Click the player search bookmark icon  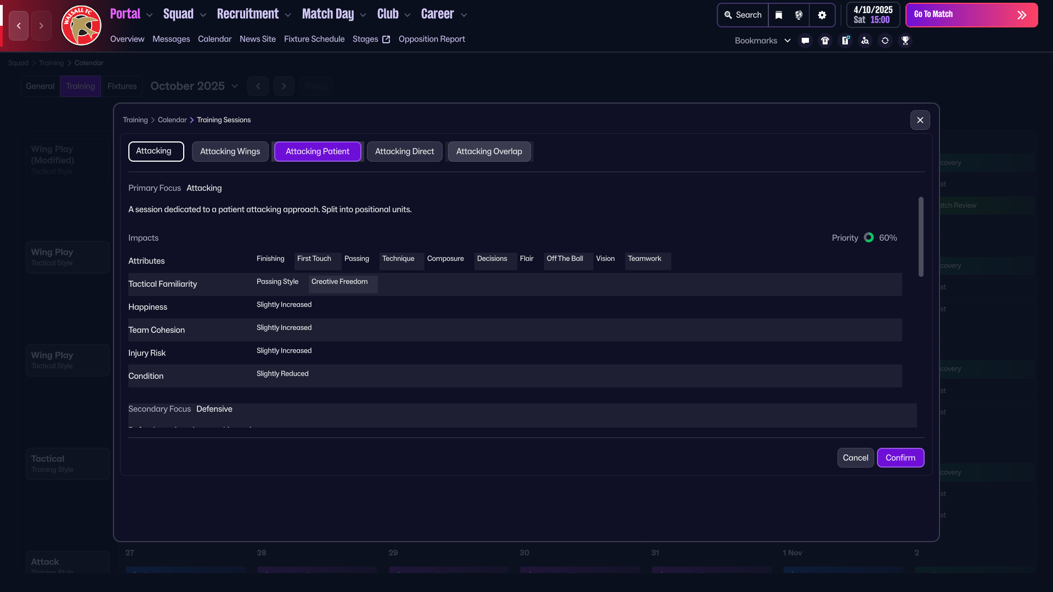tap(865, 41)
